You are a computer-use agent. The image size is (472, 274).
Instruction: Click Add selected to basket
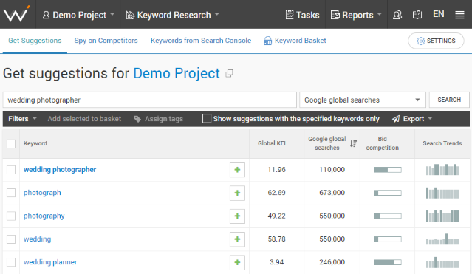pyautogui.click(x=84, y=119)
